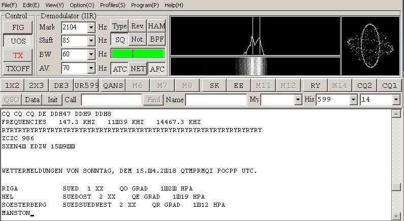Viewport: 404px width, 221px height.
Task: Click the 2X3 macro button
Action: click(36, 85)
